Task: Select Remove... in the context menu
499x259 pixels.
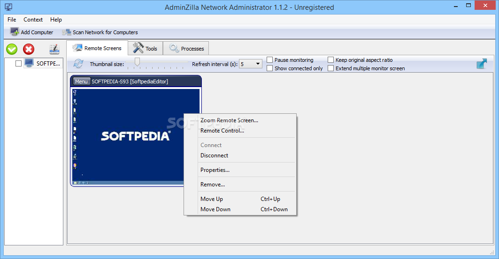Action: [241, 185]
